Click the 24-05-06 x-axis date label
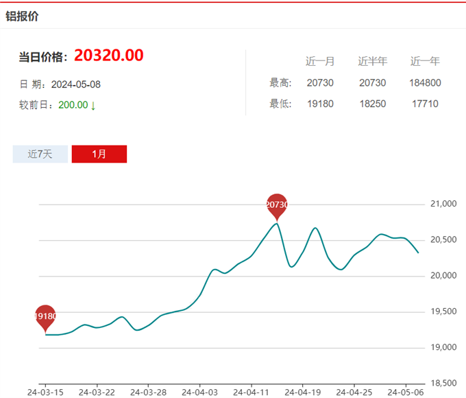This screenshot has height=398, width=466. pos(405,393)
